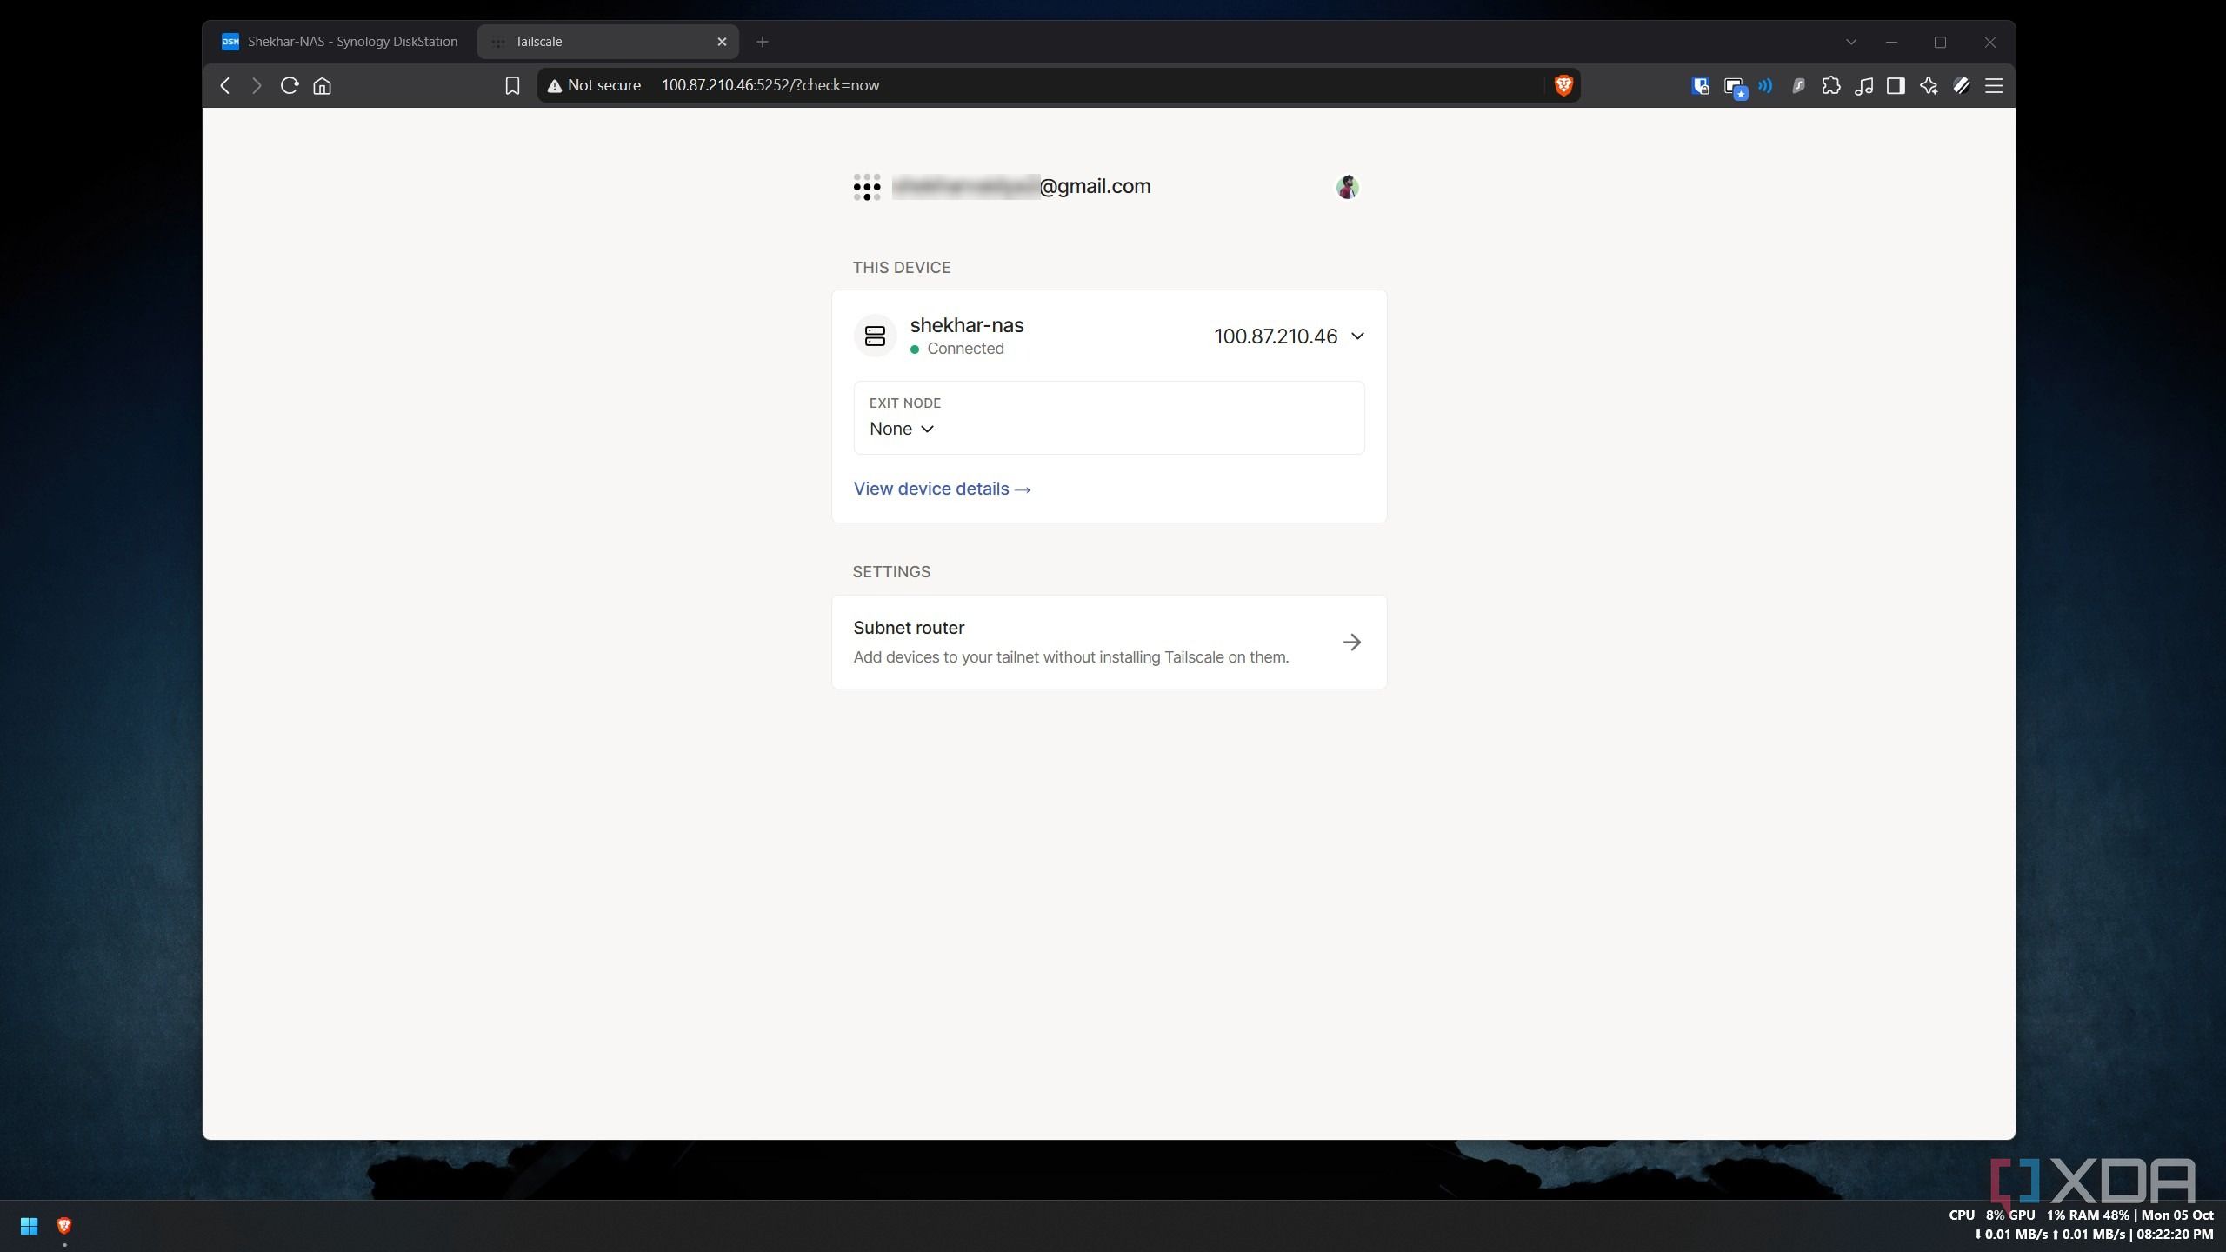Image resolution: width=2226 pixels, height=1252 pixels.
Task: Open the Leo AI sparkle icon
Action: click(x=1929, y=85)
